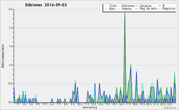Click the '20 h' time axis label
The width and height of the screenshot is (179, 110).
[149, 104]
